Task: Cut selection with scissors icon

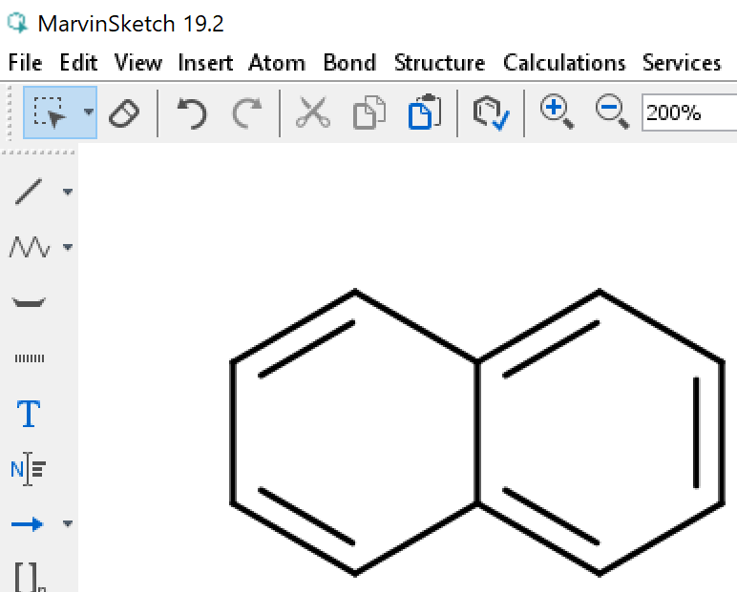Action: 312,113
